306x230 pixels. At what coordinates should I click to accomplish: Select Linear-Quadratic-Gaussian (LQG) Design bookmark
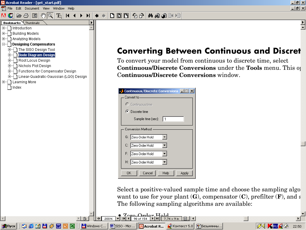tap(53, 77)
